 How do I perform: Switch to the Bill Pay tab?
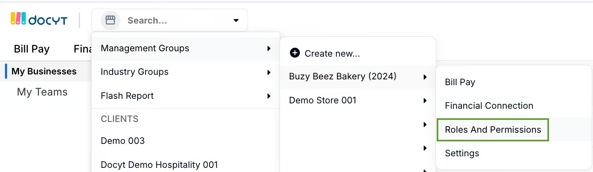click(x=32, y=49)
